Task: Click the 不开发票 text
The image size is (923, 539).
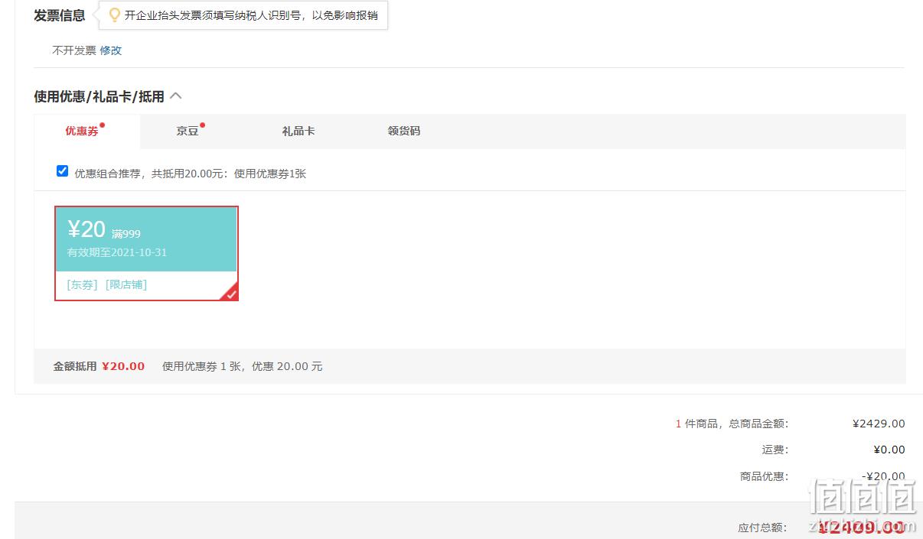Action: [74, 50]
